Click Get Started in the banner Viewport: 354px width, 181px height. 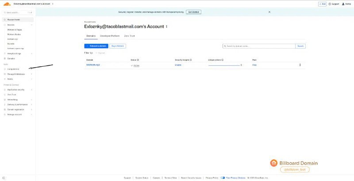193,12
